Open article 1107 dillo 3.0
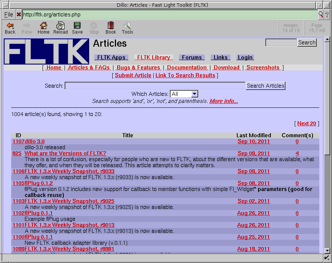 [35, 141]
